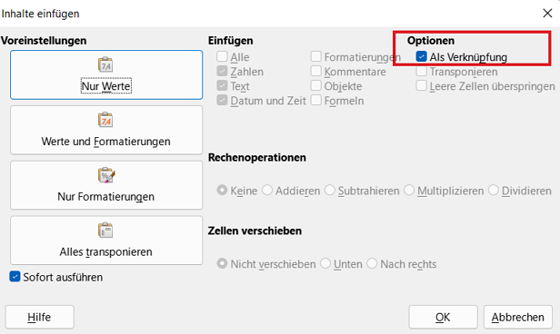Click the Nur Formatierungen paintbrush clipboard icon
This screenshot has width=560, height=334.
(106, 175)
